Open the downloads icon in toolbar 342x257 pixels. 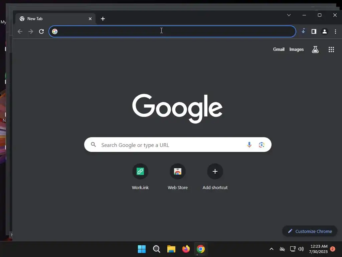point(303,31)
